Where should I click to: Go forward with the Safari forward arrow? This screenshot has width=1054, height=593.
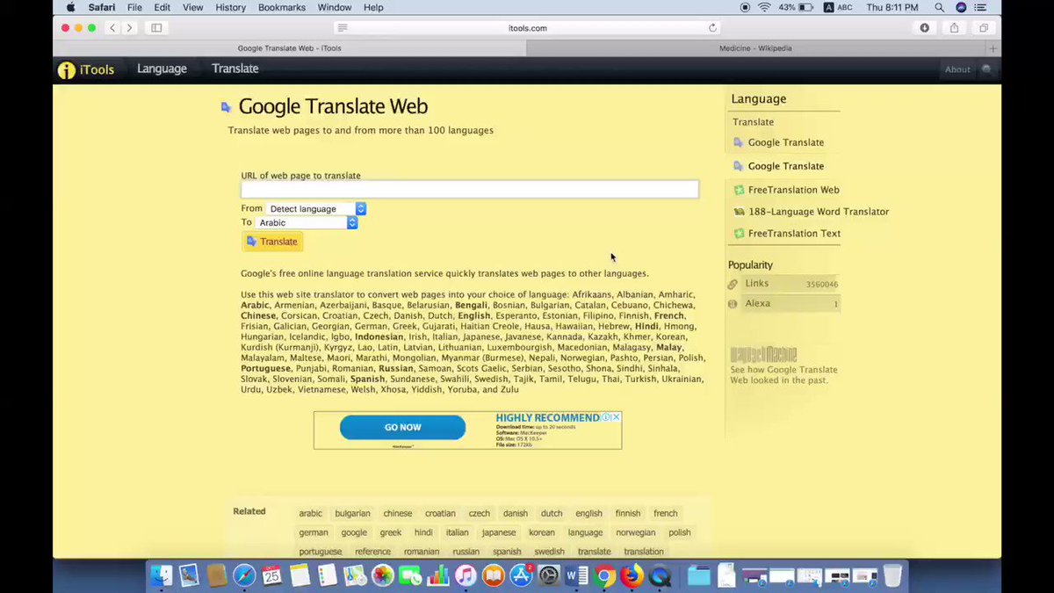pos(129,28)
